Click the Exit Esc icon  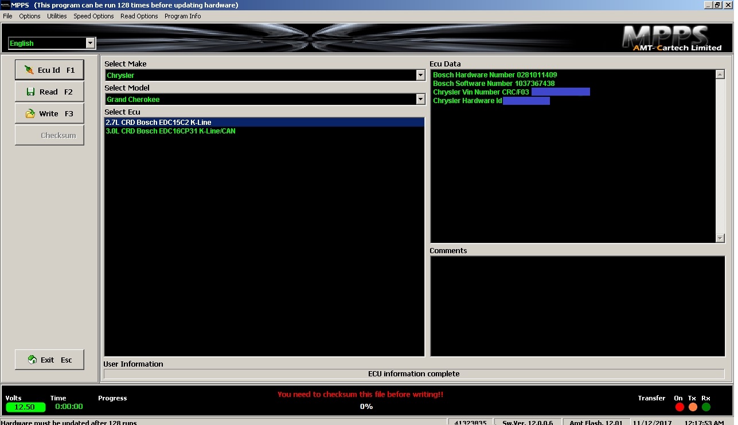coord(33,360)
